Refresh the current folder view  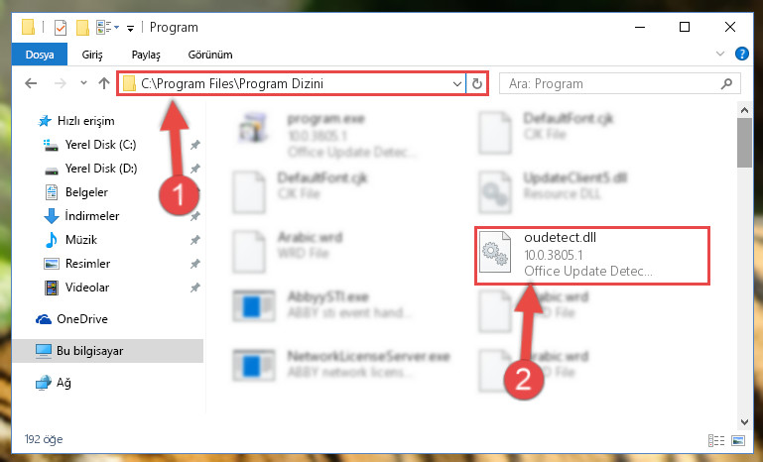coord(477,83)
